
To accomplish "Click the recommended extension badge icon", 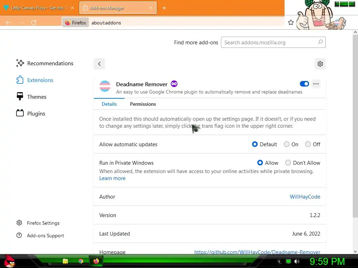I will pyautogui.click(x=174, y=84).
